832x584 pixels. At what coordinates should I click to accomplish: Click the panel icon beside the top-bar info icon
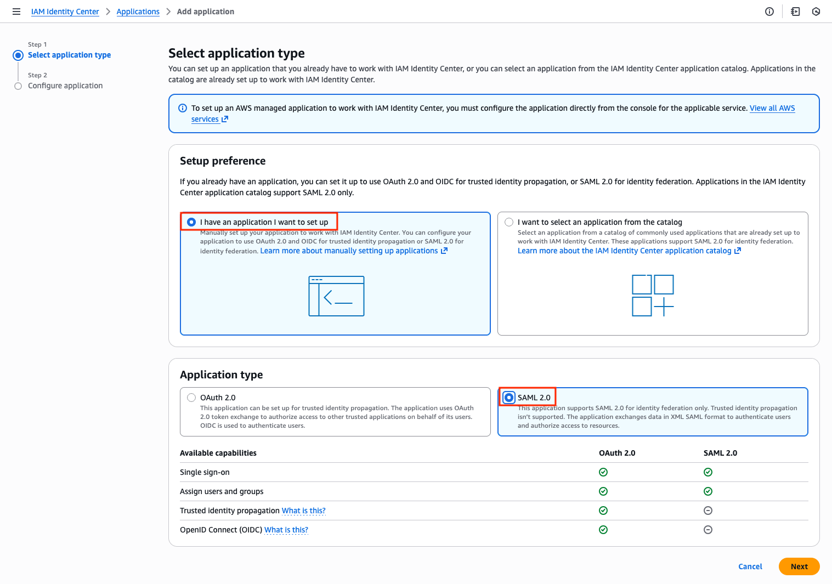[795, 12]
